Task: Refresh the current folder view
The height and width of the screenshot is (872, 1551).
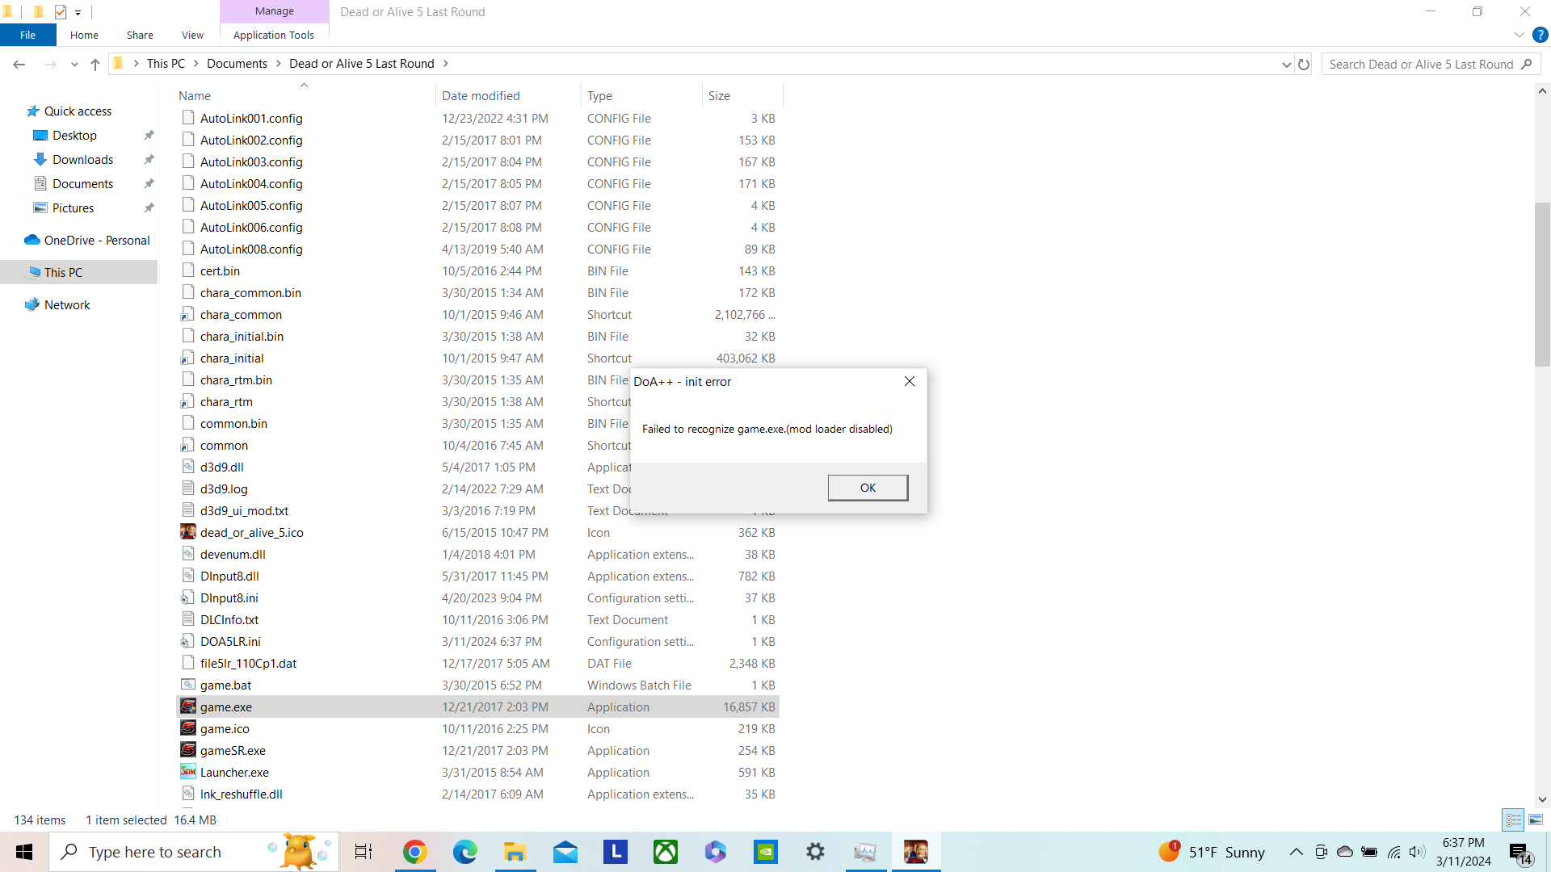Action: 1304,64
